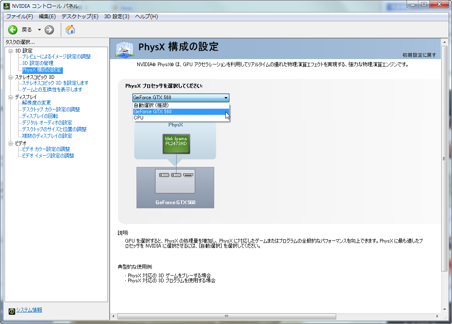Open the 3D 設定(3) menu
The image size is (452, 324).
click(x=117, y=17)
